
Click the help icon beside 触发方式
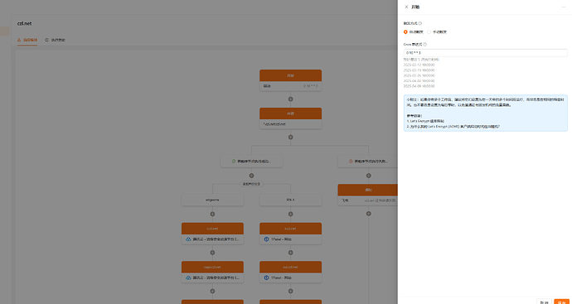(x=420, y=23)
